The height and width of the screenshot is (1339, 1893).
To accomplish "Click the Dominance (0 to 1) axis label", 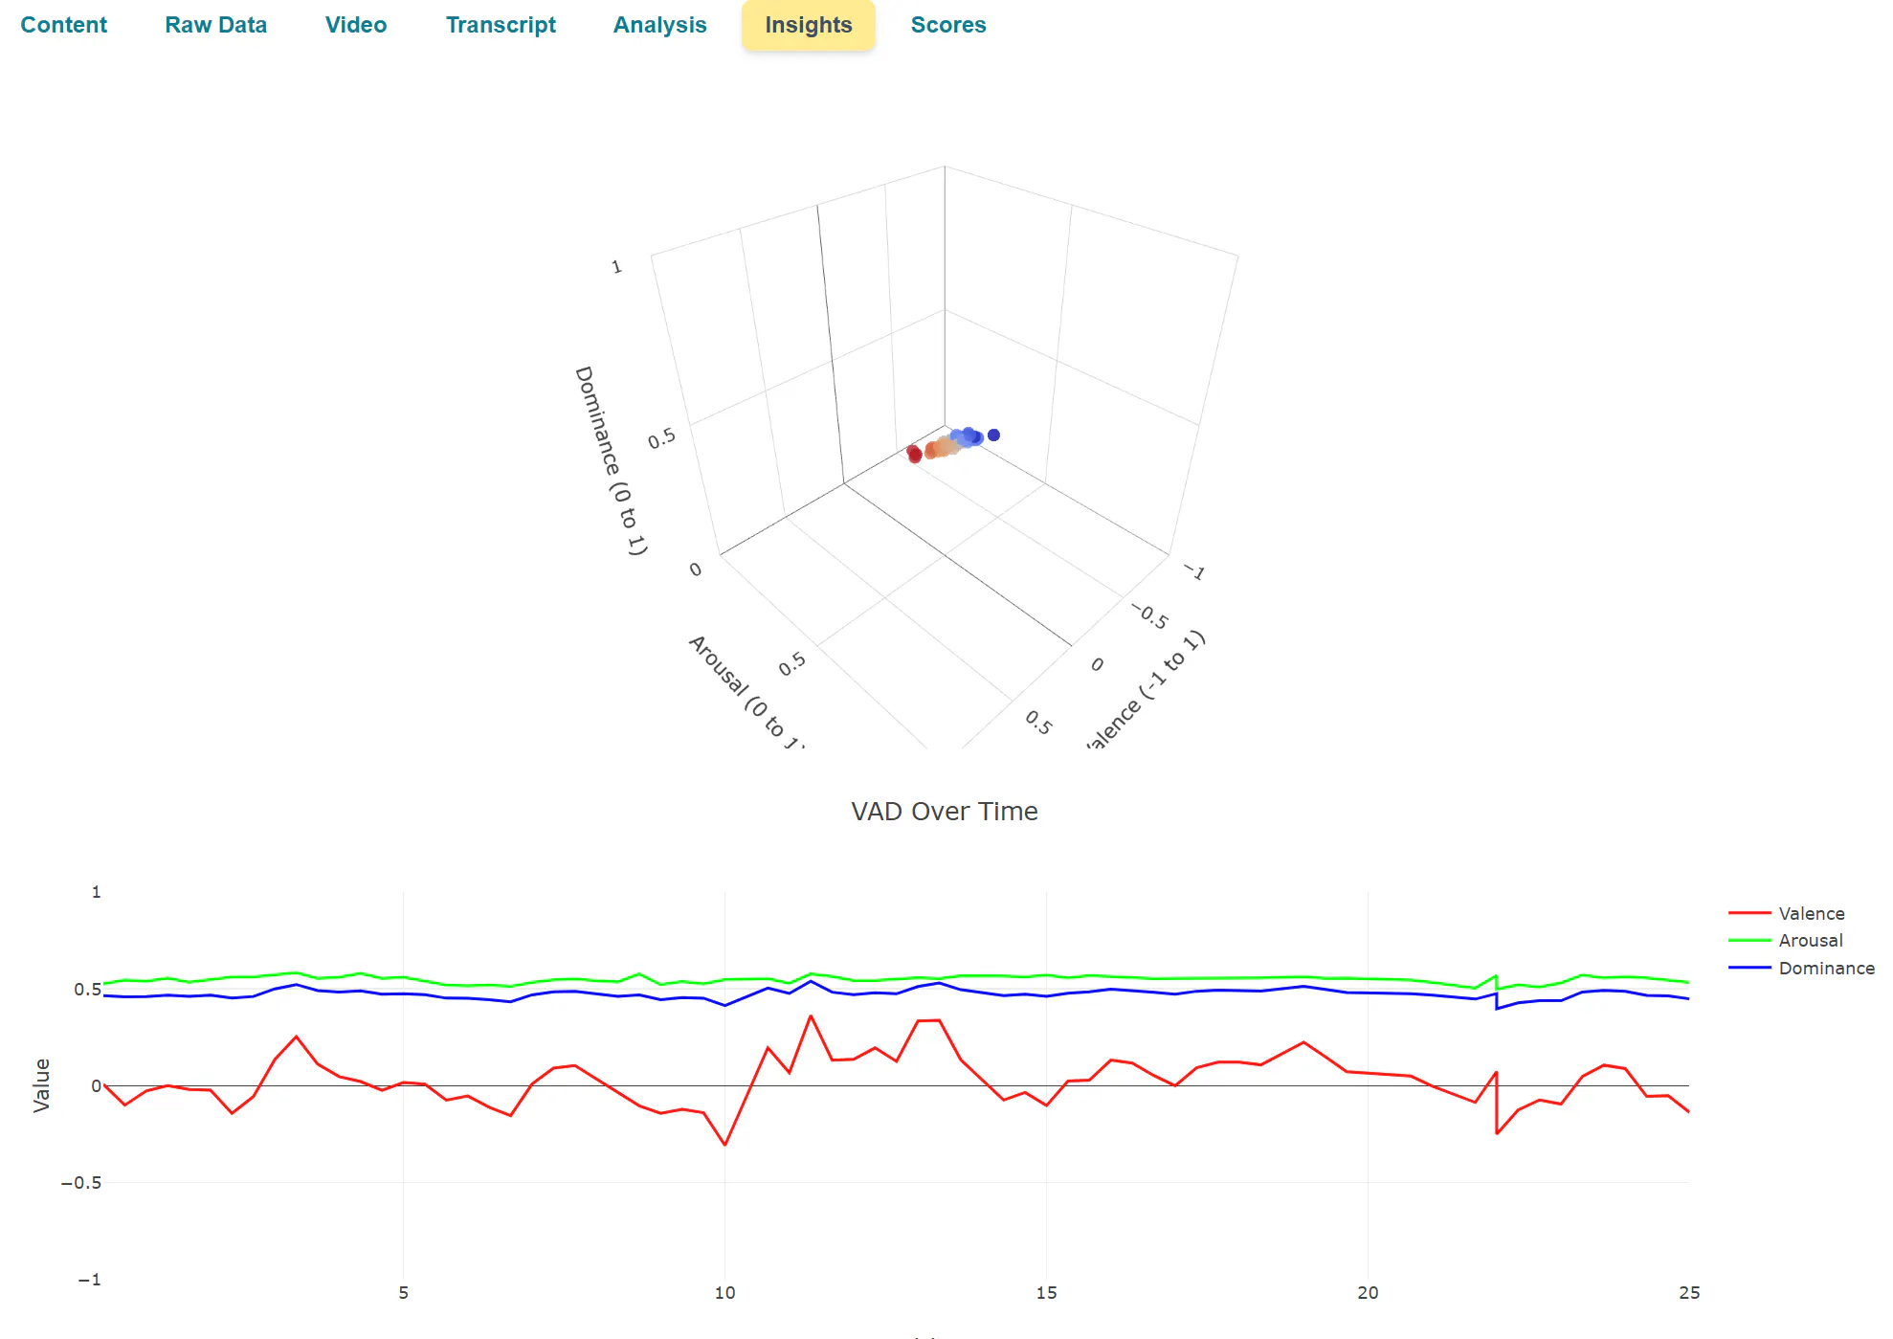I will 611,460.
